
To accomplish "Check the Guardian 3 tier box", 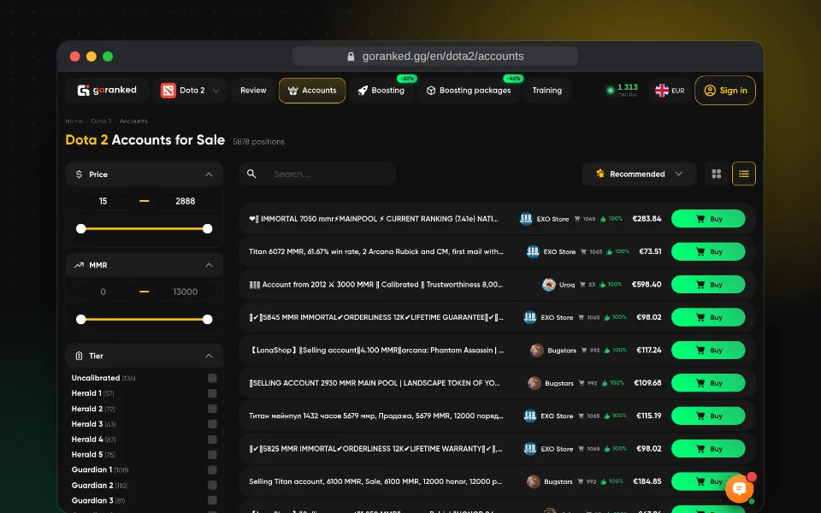I will pyautogui.click(x=212, y=500).
